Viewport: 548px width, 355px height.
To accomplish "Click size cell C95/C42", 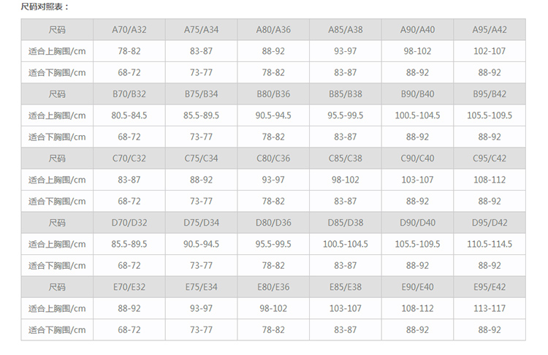I will pyautogui.click(x=490, y=159).
